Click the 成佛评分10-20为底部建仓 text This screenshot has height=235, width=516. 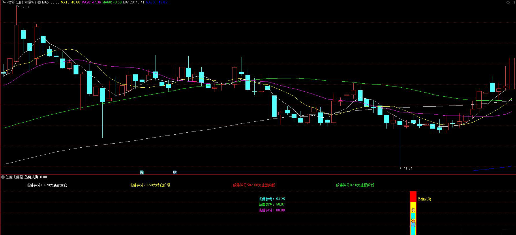point(47,185)
